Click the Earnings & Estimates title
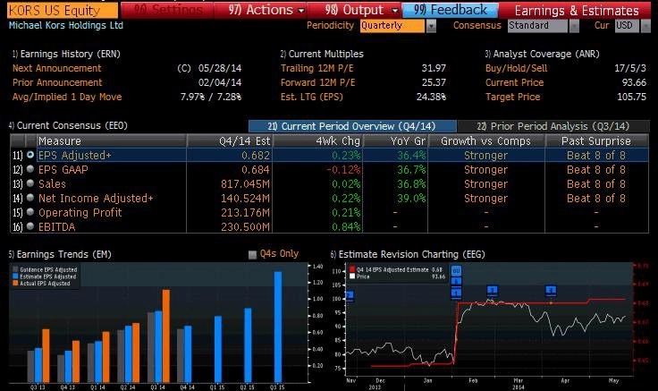 coord(577,10)
